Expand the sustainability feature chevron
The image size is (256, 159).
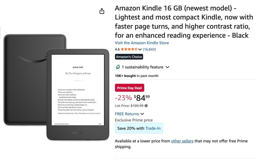(167, 67)
